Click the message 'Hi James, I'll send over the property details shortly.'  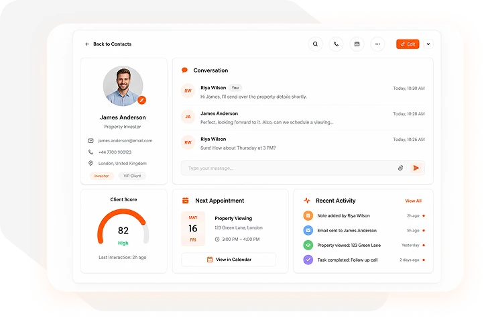[x=253, y=97]
